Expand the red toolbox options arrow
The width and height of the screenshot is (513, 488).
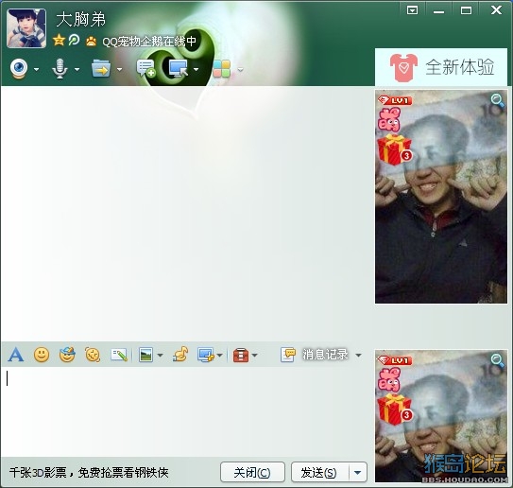tap(255, 355)
